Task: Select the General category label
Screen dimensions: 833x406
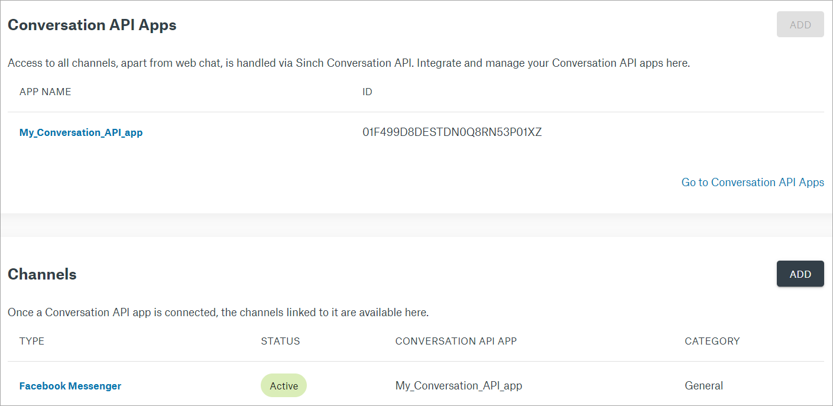Action: click(x=704, y=385)
